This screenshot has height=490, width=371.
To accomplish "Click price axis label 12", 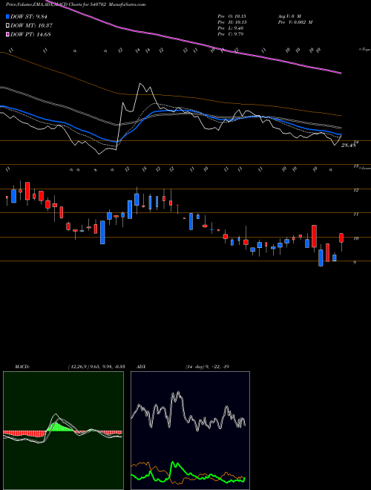I will point(355,190).
